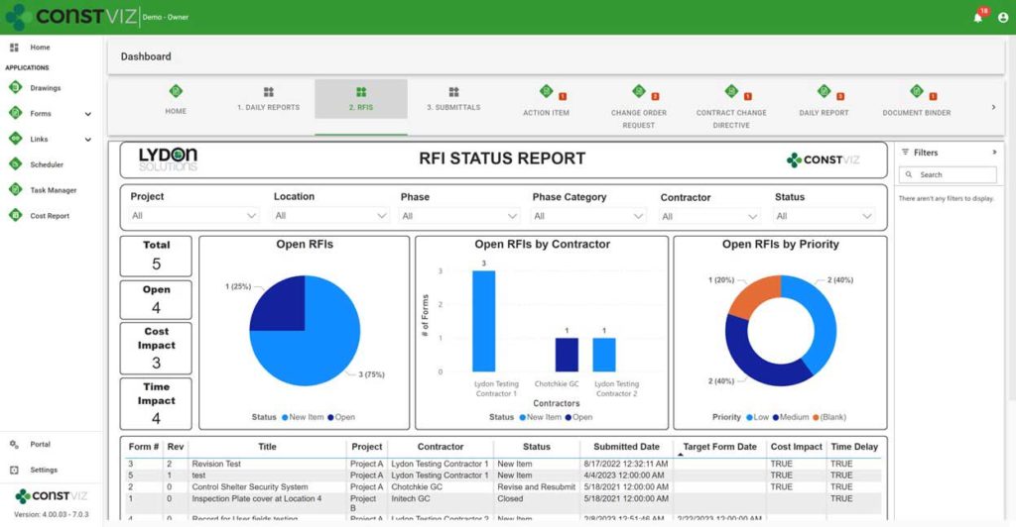Expand the Forms submenu chevron
The height and width of the screenshot is (527, 1016).
pyautogui.click(x=88, y=114)
